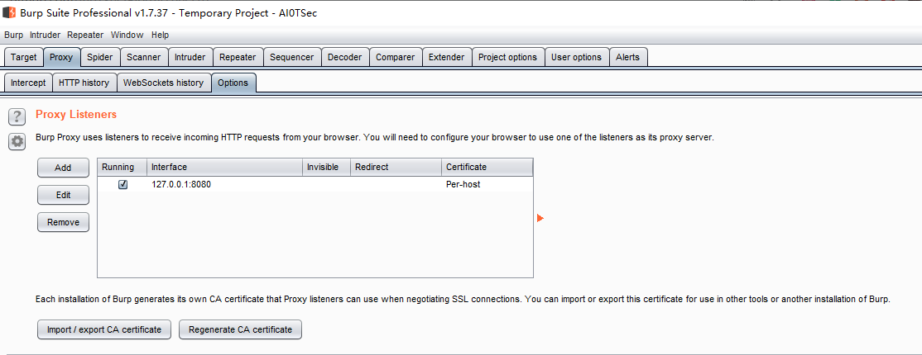The width and height of the screenshot is (922, 355).
Task: Open the WebSockets history sub-tab
Action: (164, 83)
